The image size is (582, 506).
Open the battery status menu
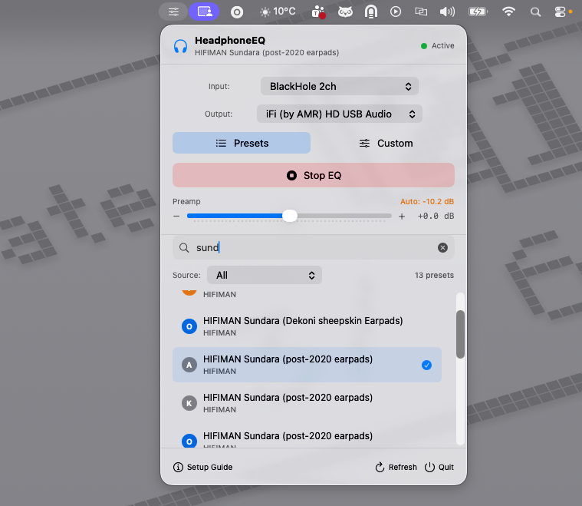[478, 12]
